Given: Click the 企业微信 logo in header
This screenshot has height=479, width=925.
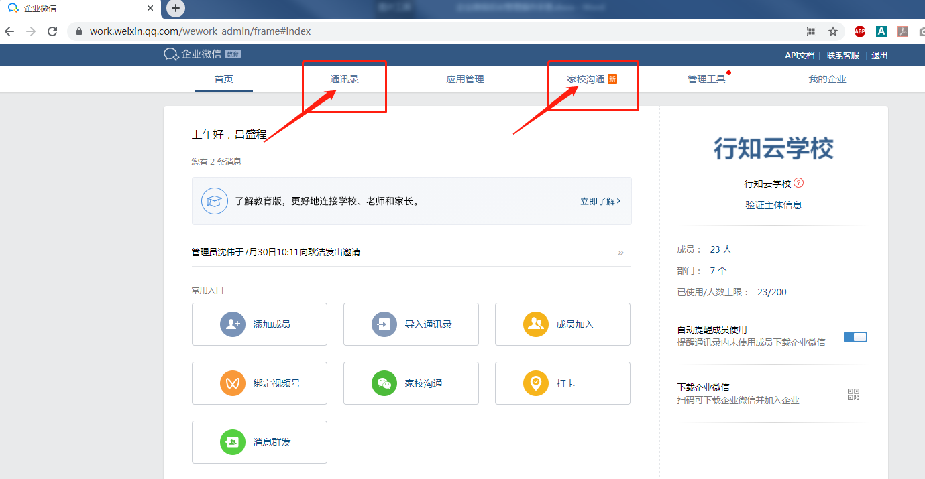Looking at the screenshot, I should (193, 54).
